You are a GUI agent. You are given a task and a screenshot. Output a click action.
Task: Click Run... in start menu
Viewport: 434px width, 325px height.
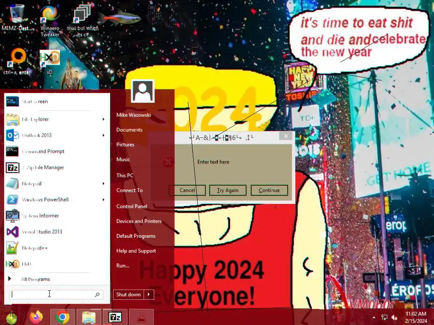tap(122, 266)
